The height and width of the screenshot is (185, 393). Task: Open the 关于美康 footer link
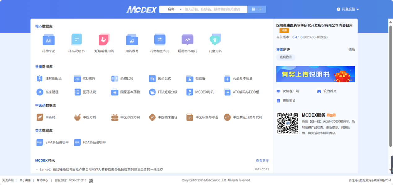[25, 180]
